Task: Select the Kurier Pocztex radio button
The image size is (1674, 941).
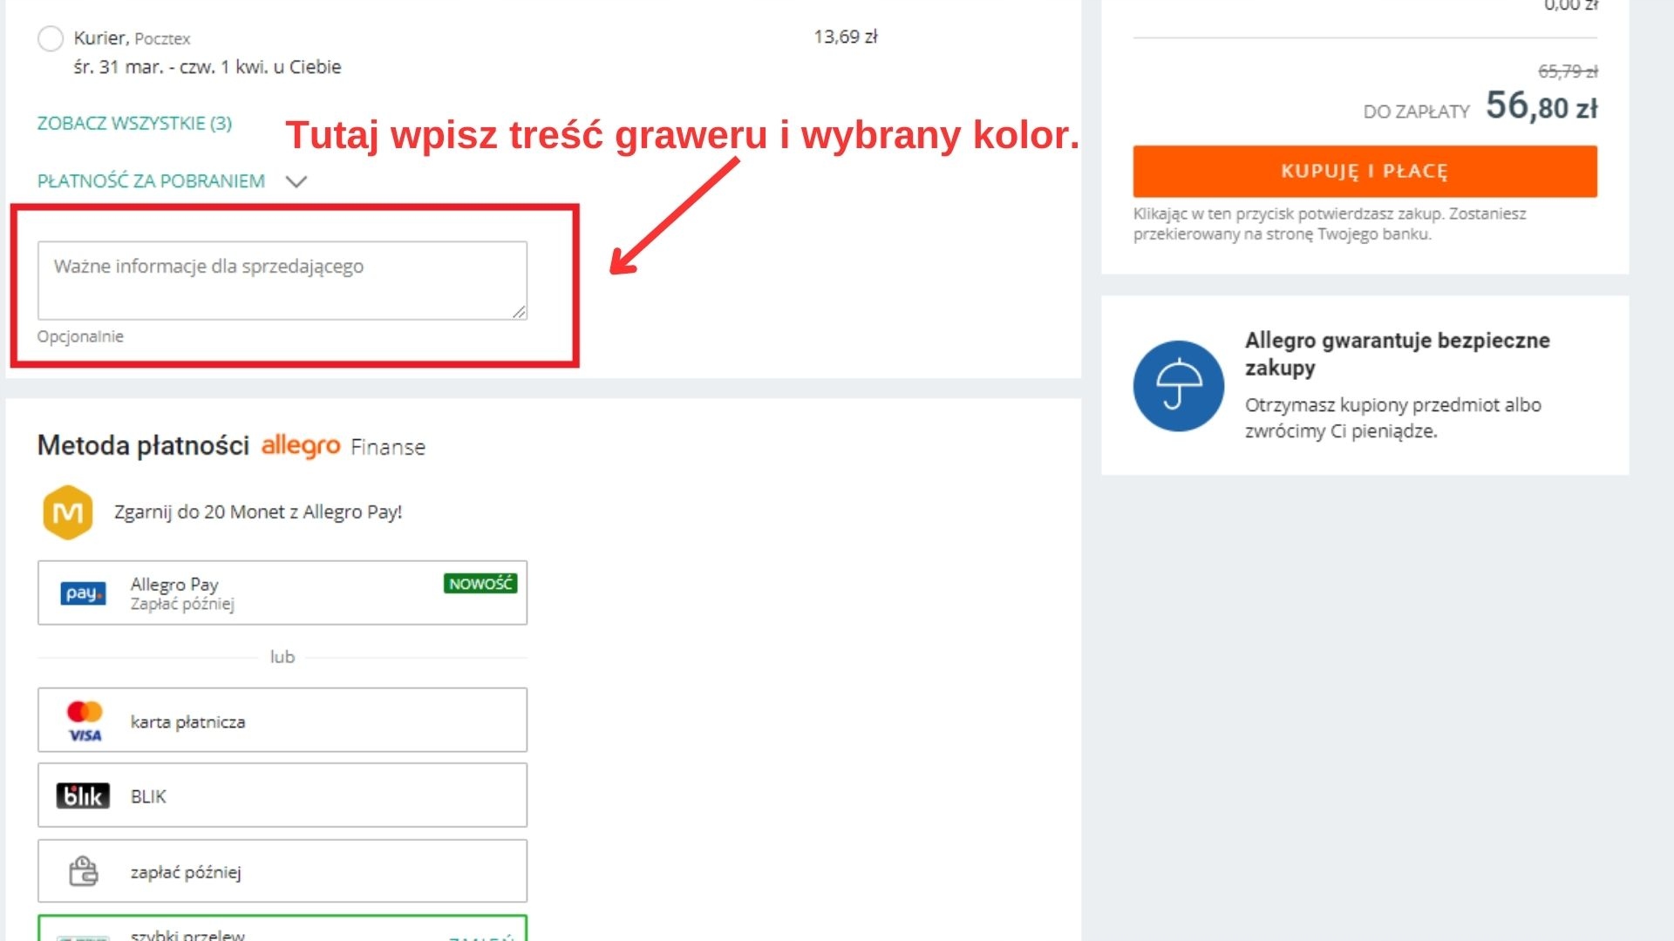Action: (x=51, y=38)
